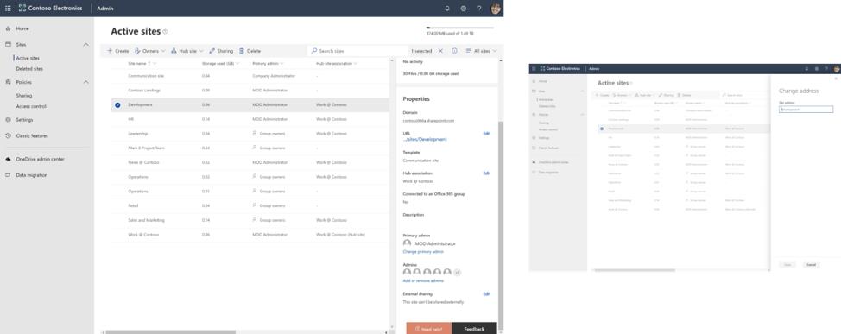Go to Active sites in the larger sidebar
The width and height of the screenshot is (841, 334).
(x=28, y=58)
